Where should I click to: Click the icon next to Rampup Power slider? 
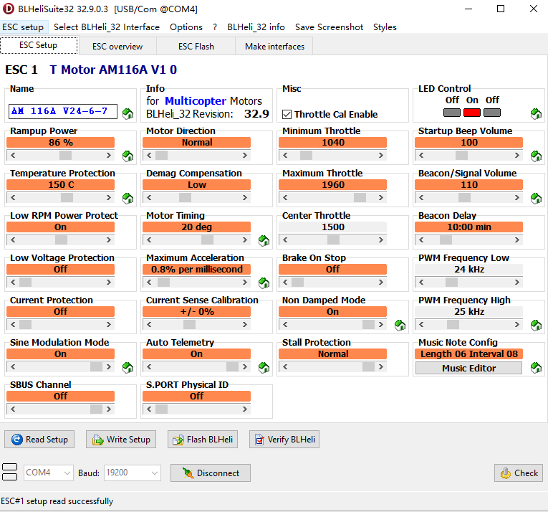pos(128,156)
